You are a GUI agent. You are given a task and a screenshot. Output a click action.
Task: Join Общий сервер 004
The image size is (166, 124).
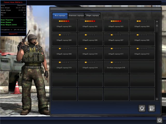[x=142, y=26]
